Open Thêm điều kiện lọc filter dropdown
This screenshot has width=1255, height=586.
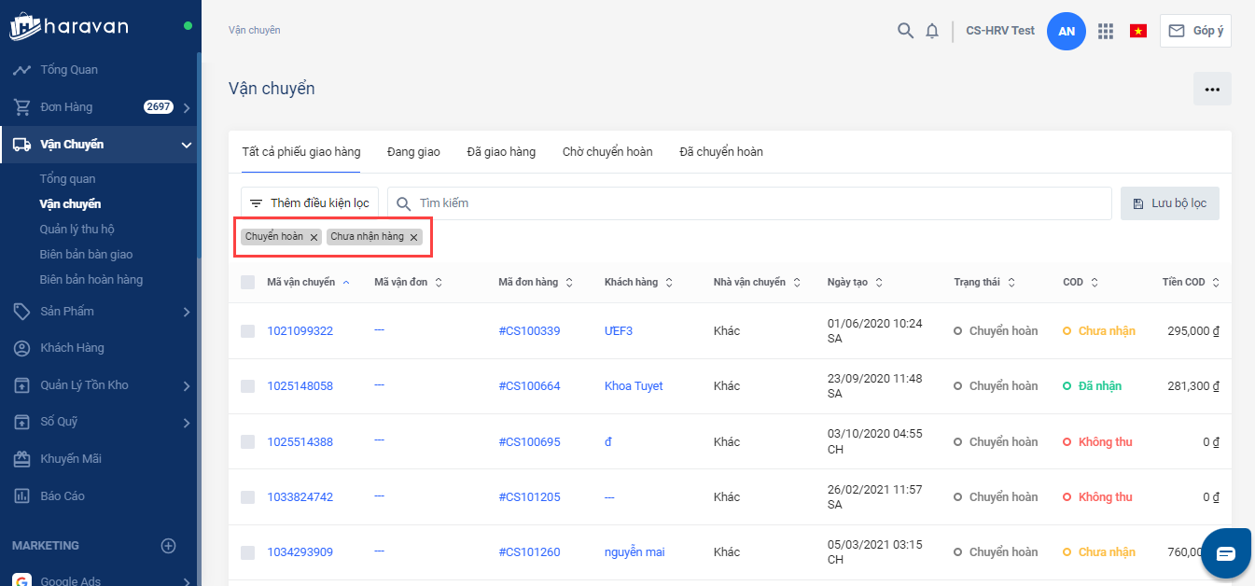pos(310,203)
